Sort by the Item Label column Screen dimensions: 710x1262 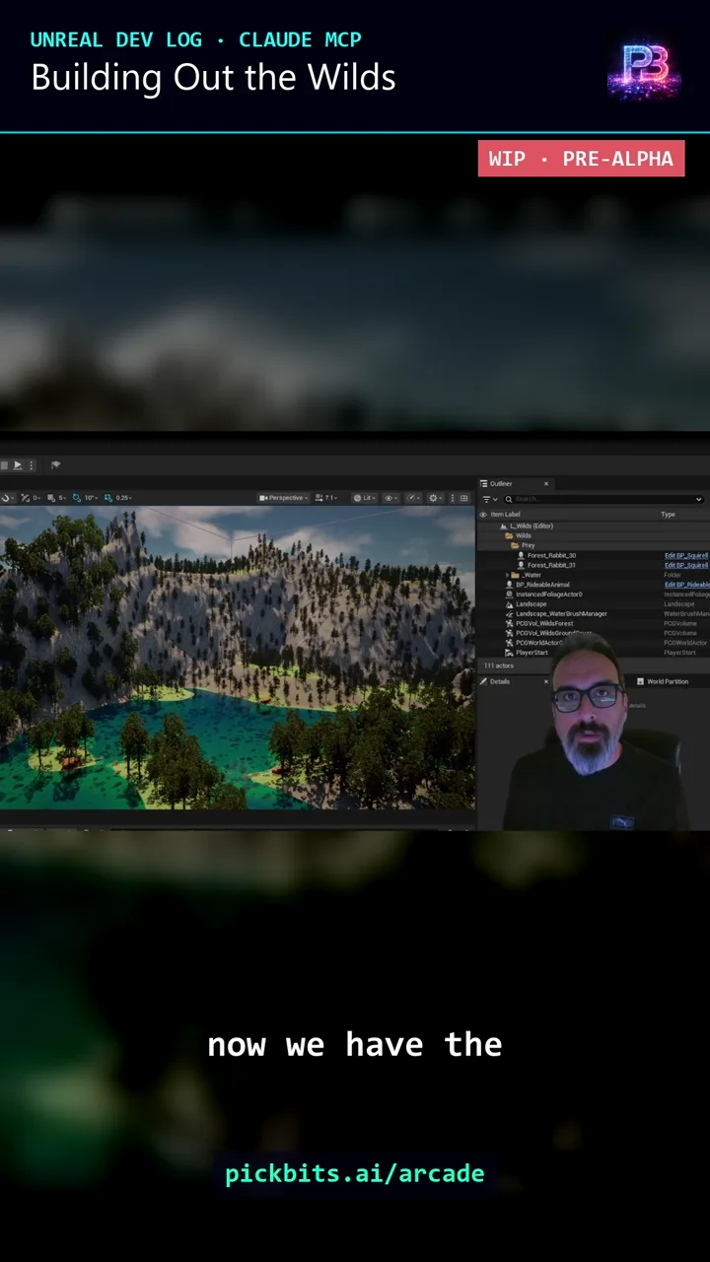[x=505, y=515]
